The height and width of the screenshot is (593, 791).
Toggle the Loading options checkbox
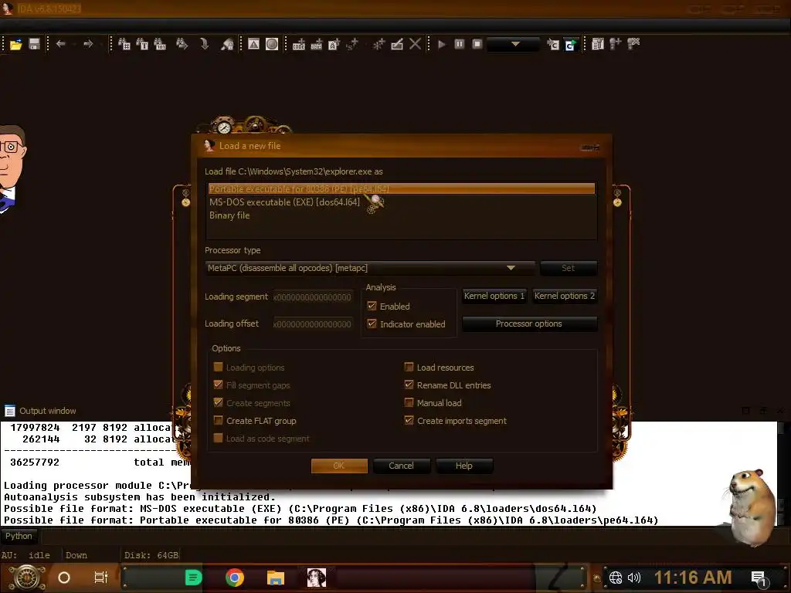pyautogui.click(x=218, y=367)
